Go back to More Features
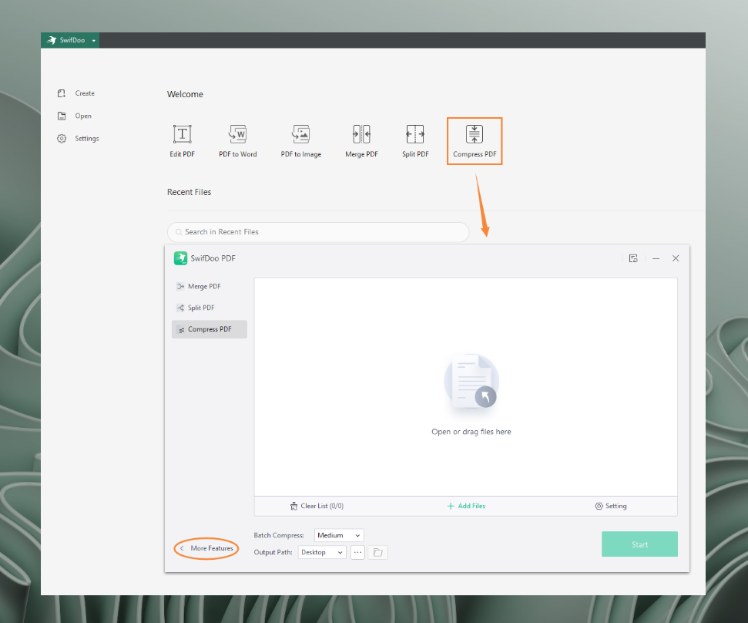The width and height of the screenshot is (748, 623). pos(206,548)
